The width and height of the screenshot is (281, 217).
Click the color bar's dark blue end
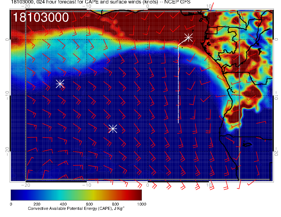(14, 195)
